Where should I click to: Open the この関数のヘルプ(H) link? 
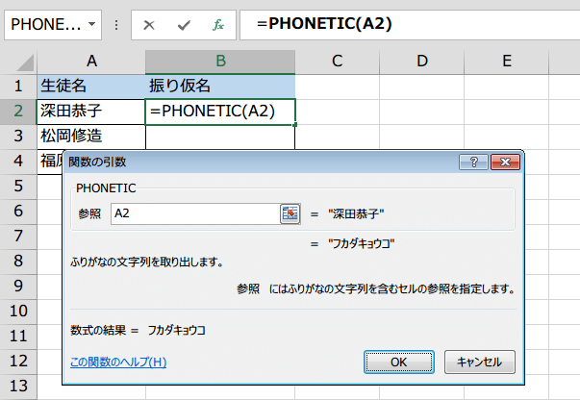coord(118,362)
